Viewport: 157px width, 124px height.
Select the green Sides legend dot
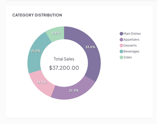(x=121, y=57)
